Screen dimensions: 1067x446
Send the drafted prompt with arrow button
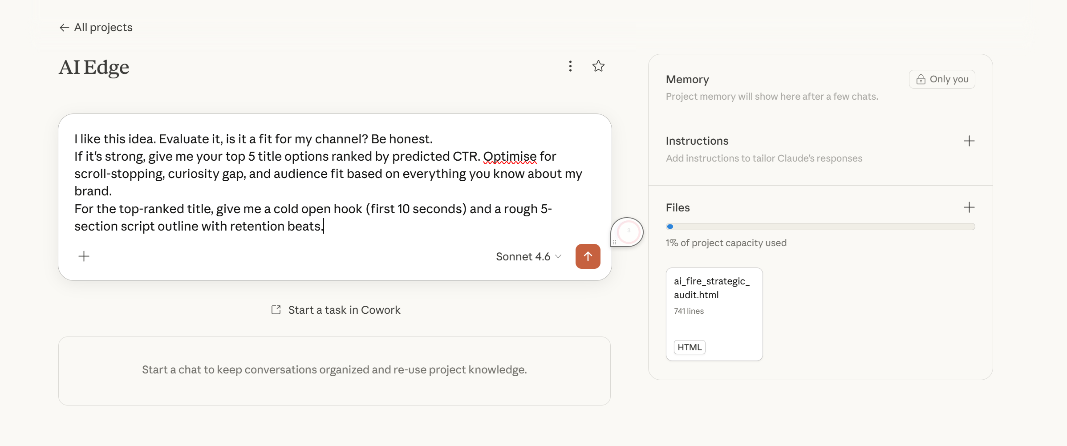tap(588, 256)
